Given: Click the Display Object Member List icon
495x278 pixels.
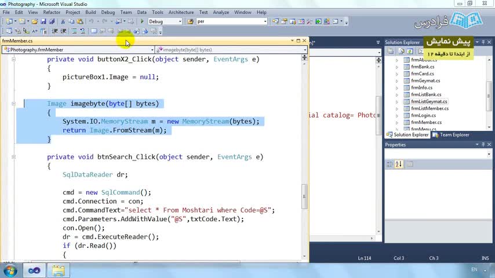Looking at the screenshot, I should click(x=9, y=31).
